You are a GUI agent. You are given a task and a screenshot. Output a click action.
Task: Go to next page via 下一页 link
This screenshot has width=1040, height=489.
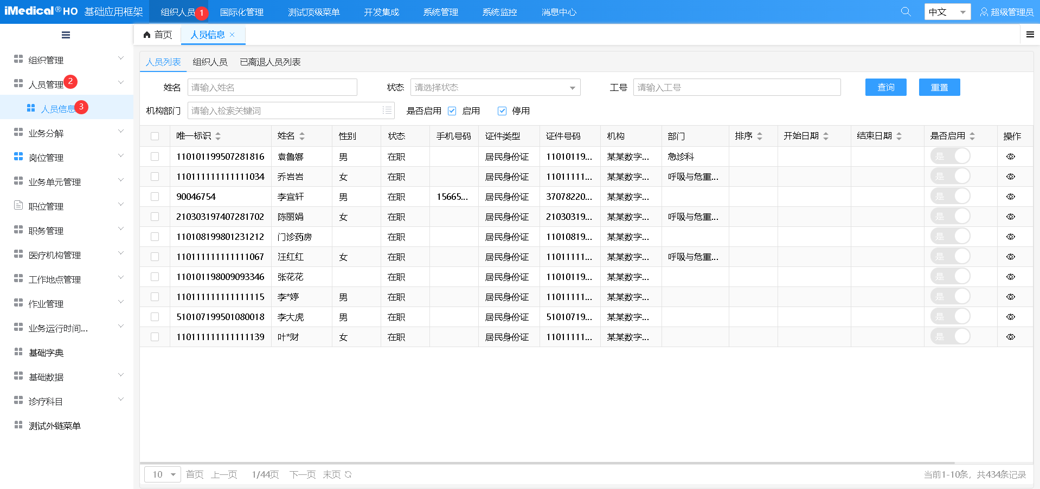(x=302, y=474)
